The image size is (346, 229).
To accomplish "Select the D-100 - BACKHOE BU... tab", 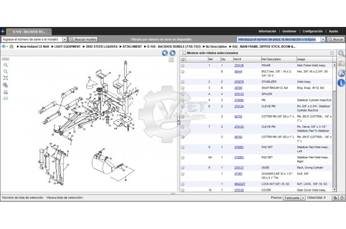I will 28,32.
